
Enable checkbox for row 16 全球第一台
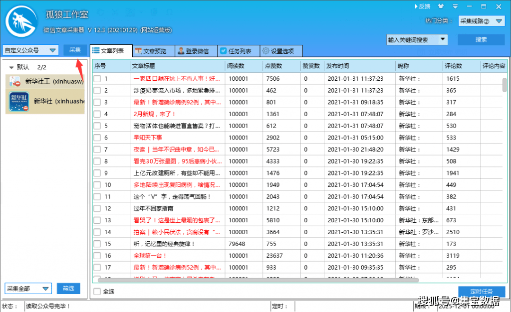(97, 256)
